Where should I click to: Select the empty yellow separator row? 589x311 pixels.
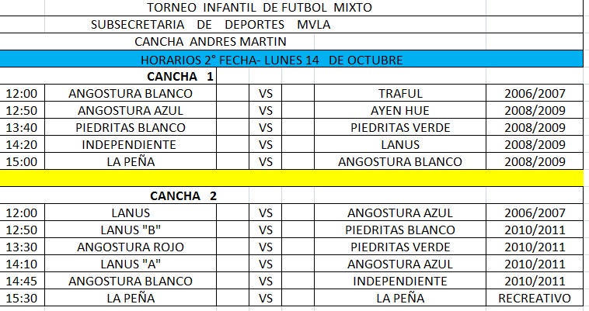click(291, 178)
